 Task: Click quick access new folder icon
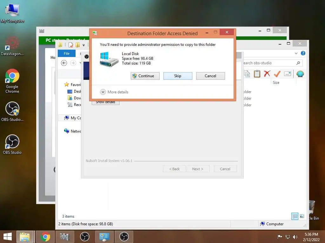tap(78, 45)
